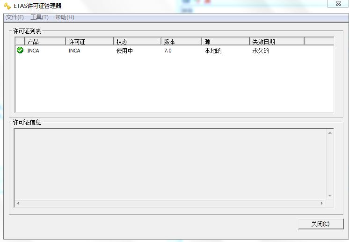The image size is (349, 242).
Task: Sort by the 失效日期 column header
Action: (x=276, y=42)
